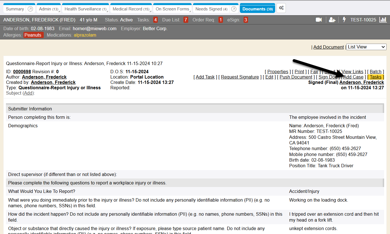The width and height of the screenshot is (390, 234).
Task: Click the add user icon
Action: (332, 20)
